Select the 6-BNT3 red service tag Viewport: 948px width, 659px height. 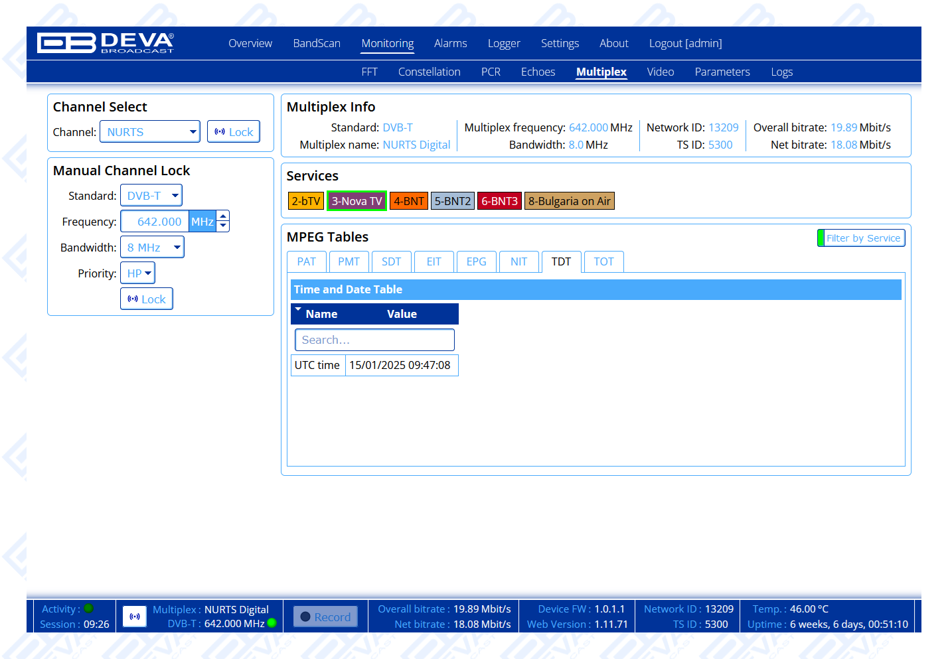(x=499, y=201)
